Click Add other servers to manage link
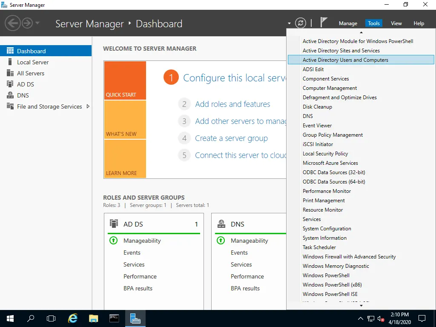 pos(240,121)
